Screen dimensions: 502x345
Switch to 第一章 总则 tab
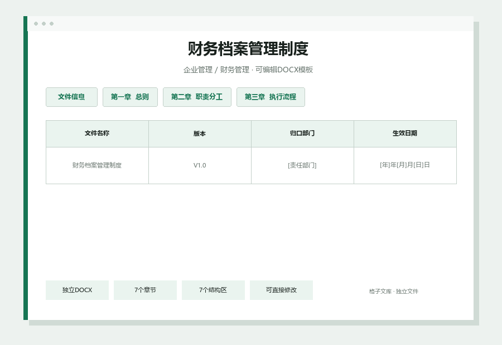point(130,97)
